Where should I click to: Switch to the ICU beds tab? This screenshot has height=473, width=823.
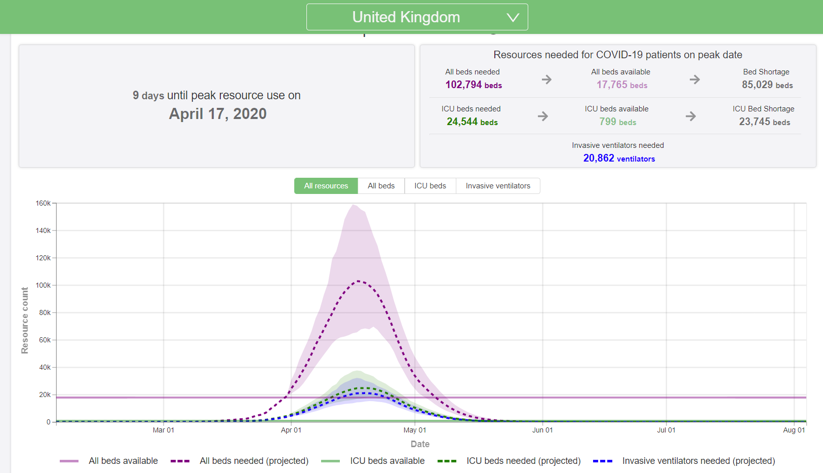pyautogui.click(x=430, y=186)
